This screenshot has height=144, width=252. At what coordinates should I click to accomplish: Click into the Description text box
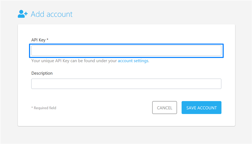tap(126, 84)
